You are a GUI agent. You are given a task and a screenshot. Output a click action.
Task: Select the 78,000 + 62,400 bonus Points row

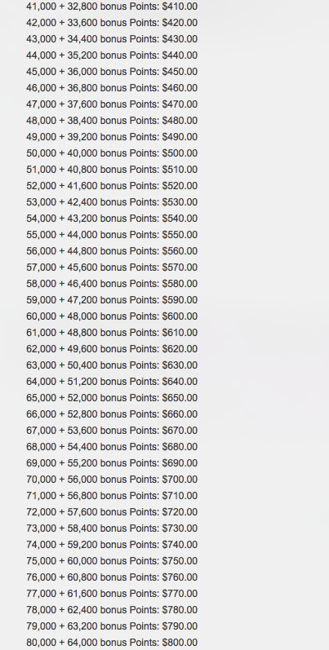click(x=112, y=610)
